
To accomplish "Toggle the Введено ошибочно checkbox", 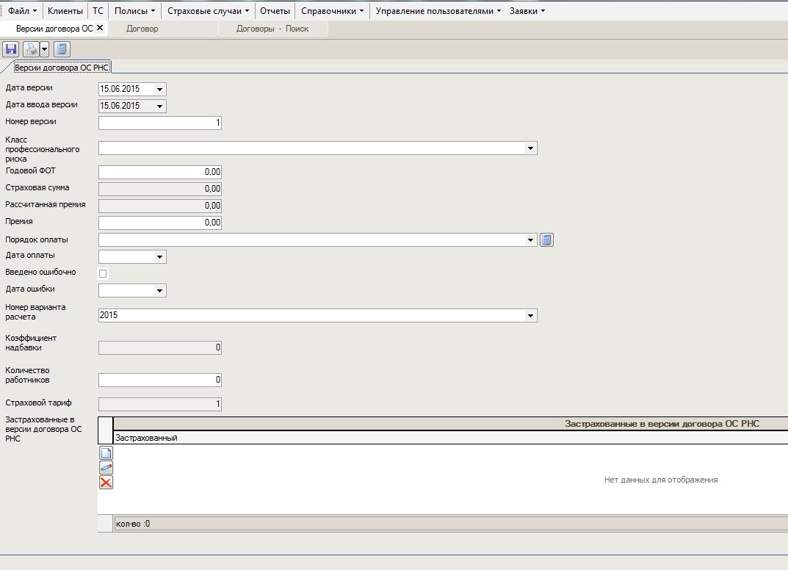I will tap(103, 273).
